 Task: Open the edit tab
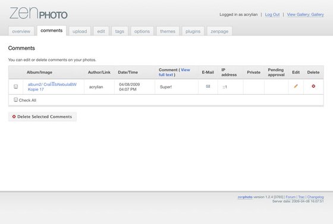click(101, 31)
